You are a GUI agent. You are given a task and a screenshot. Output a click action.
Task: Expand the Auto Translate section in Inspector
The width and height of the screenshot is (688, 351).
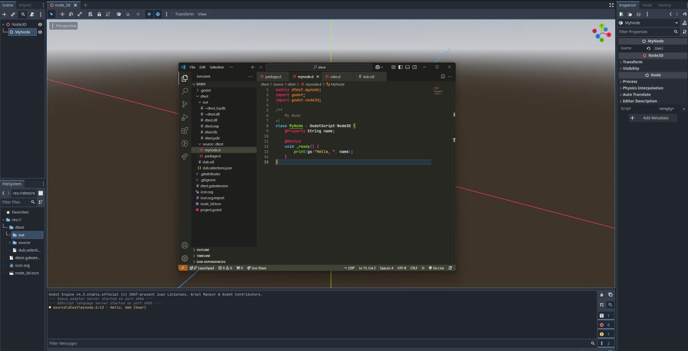tap(652, 95)
